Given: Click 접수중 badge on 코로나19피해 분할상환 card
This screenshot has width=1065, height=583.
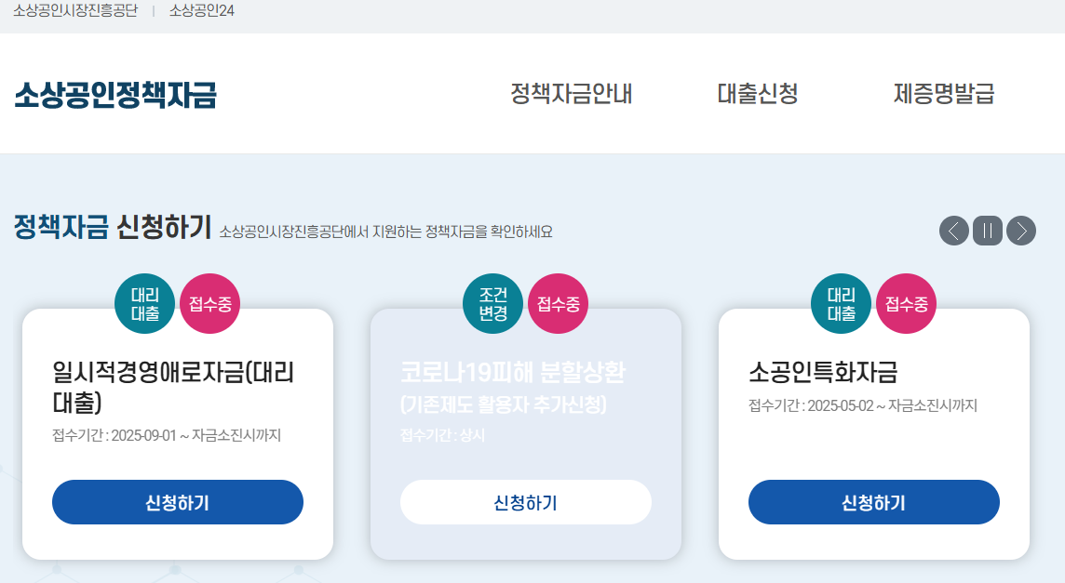Looking at the screenshot, I should click(558, 304).
